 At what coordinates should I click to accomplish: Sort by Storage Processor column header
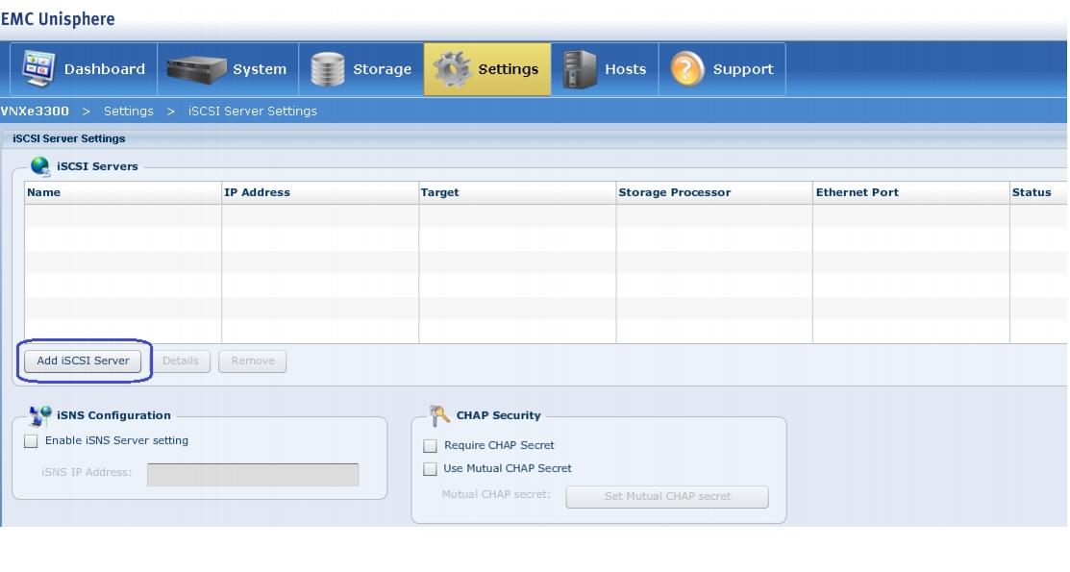(714, 192)
